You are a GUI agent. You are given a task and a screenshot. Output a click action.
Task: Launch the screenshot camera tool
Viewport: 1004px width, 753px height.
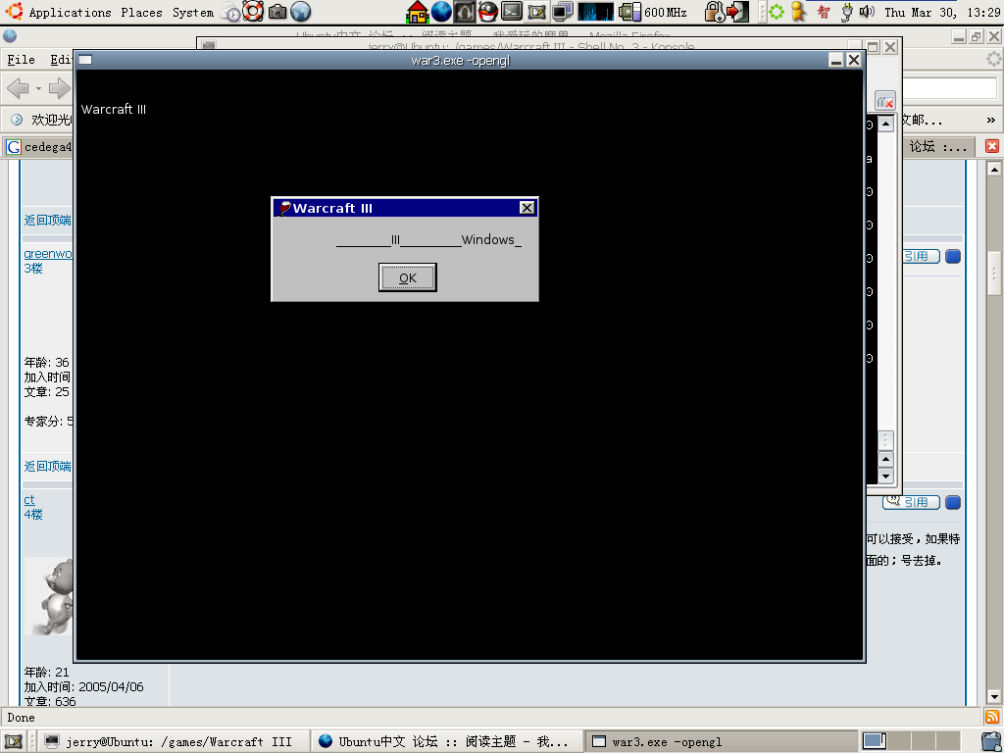(277, 12)
